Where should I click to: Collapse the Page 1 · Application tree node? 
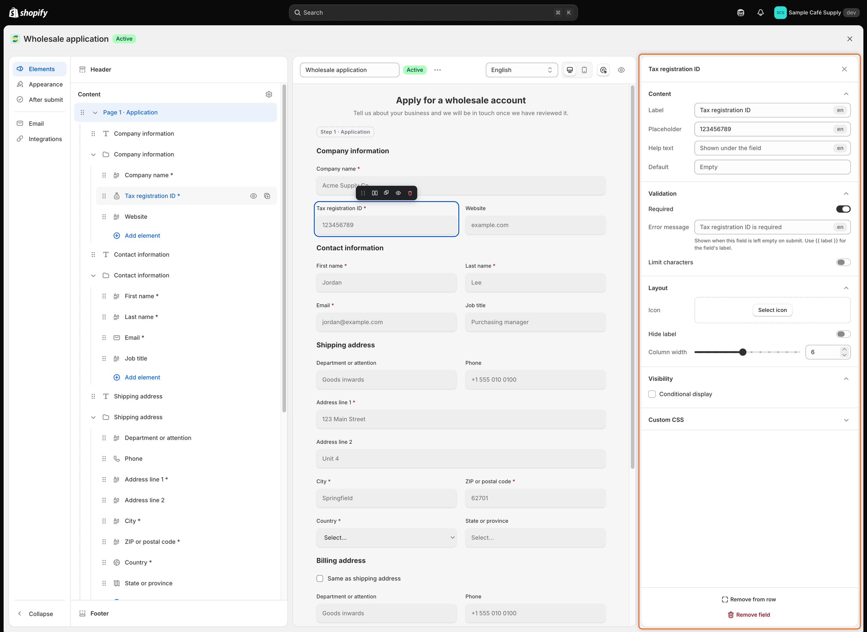click(x=95, y=112)
